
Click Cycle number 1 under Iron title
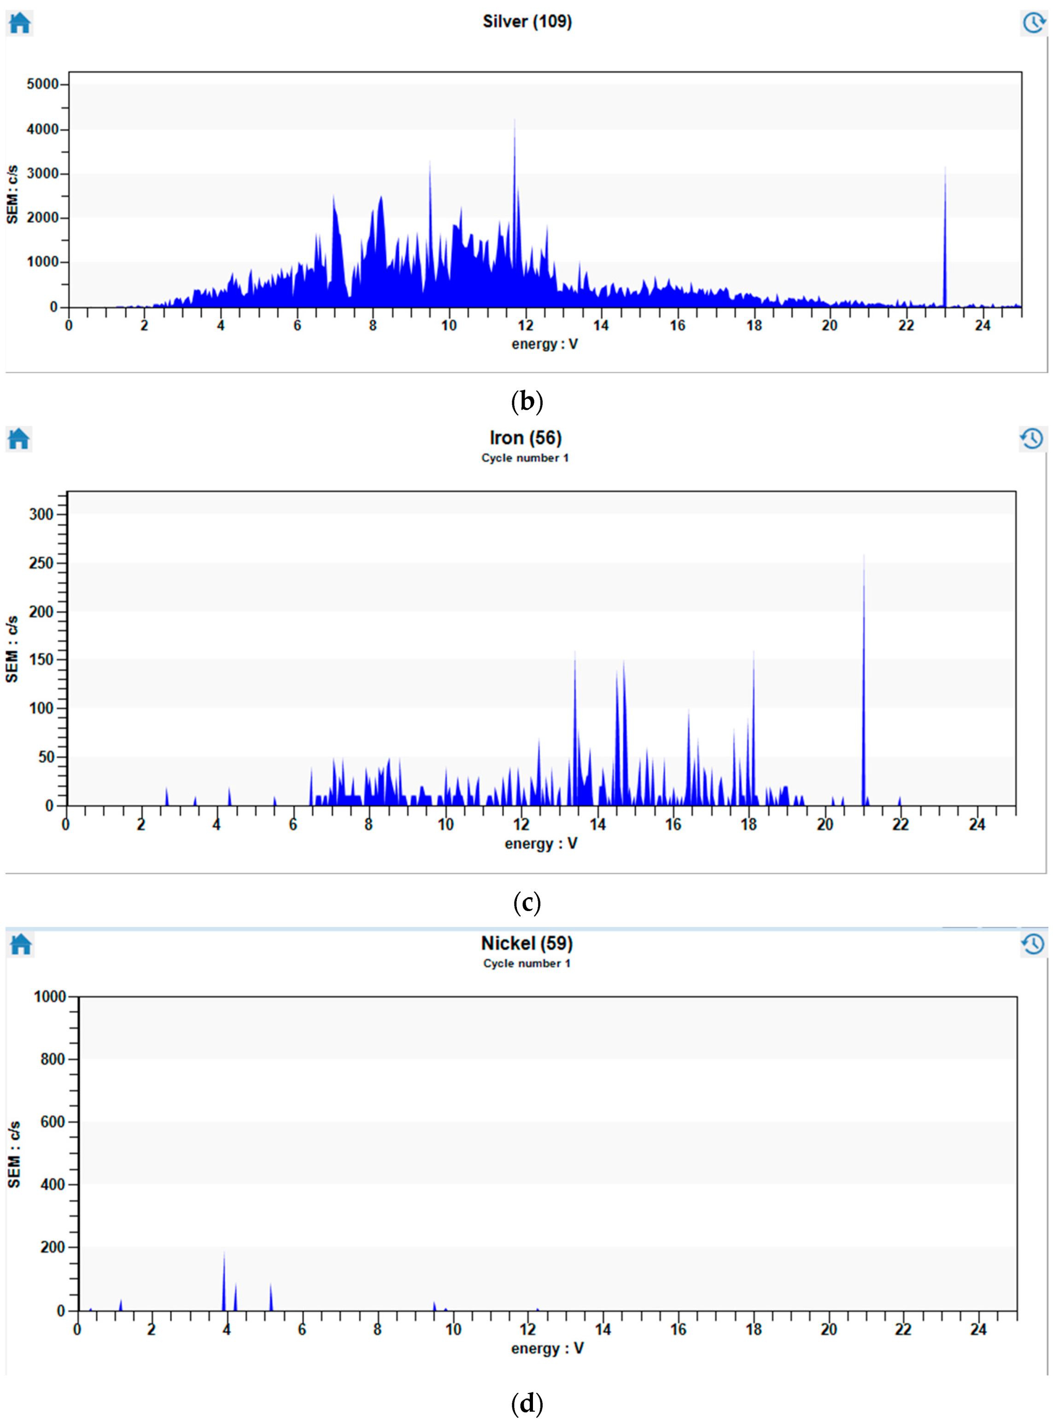tap(525, 458)
